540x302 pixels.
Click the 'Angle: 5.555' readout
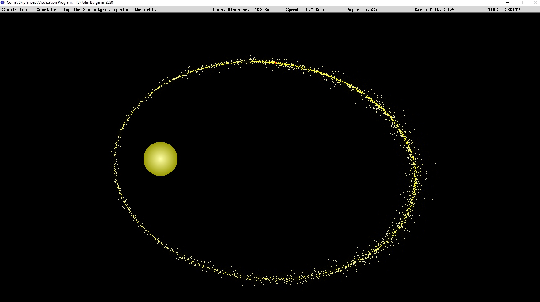tap(362, 9)
